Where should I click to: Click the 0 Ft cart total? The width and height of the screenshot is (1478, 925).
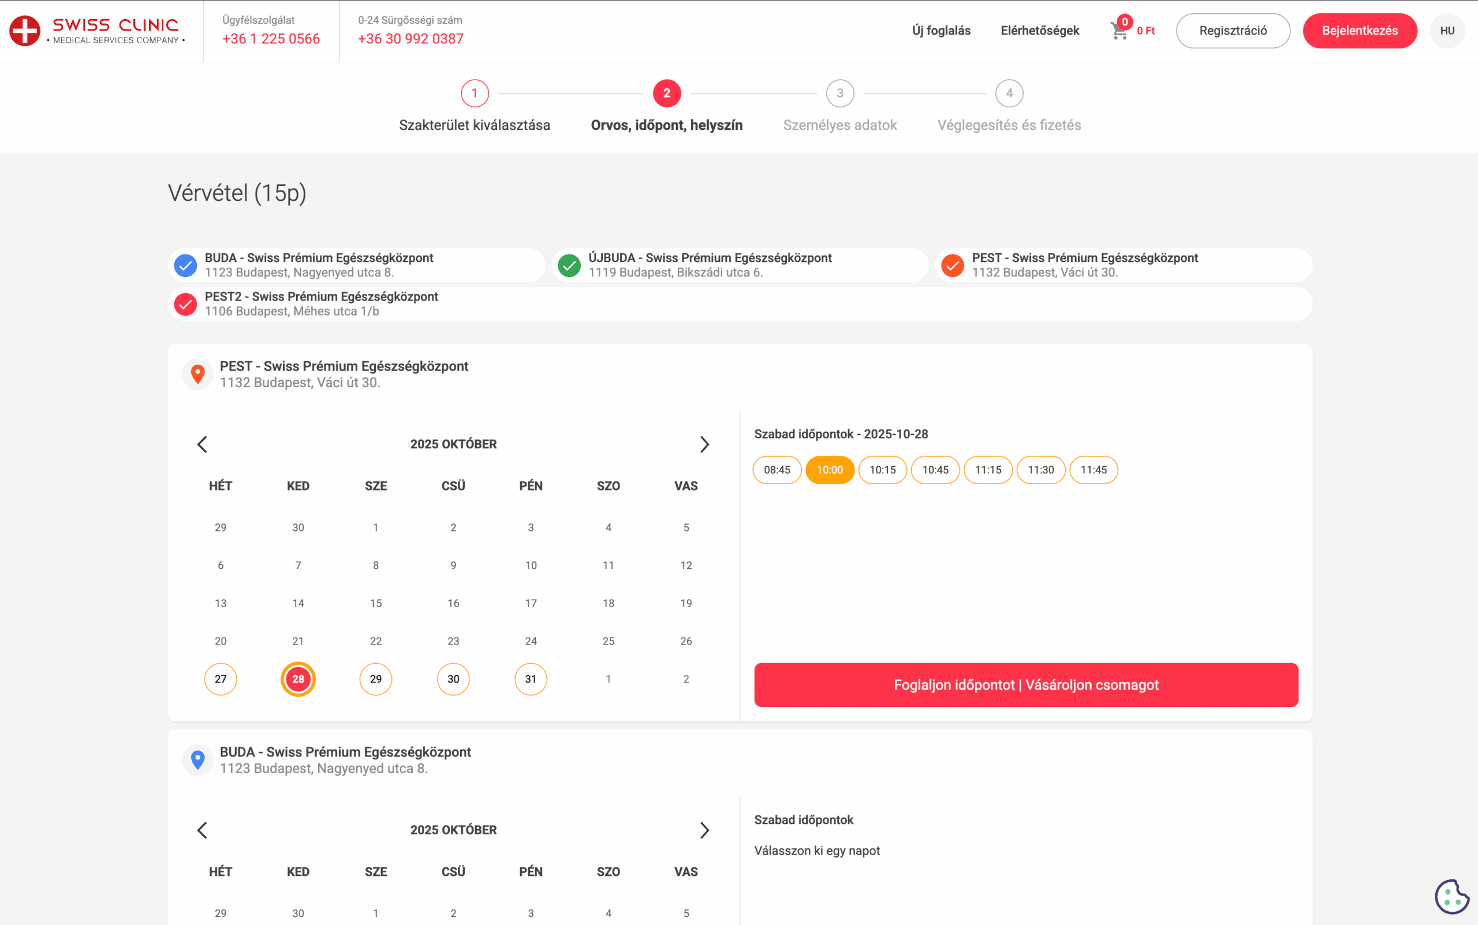coord(1145,31)
